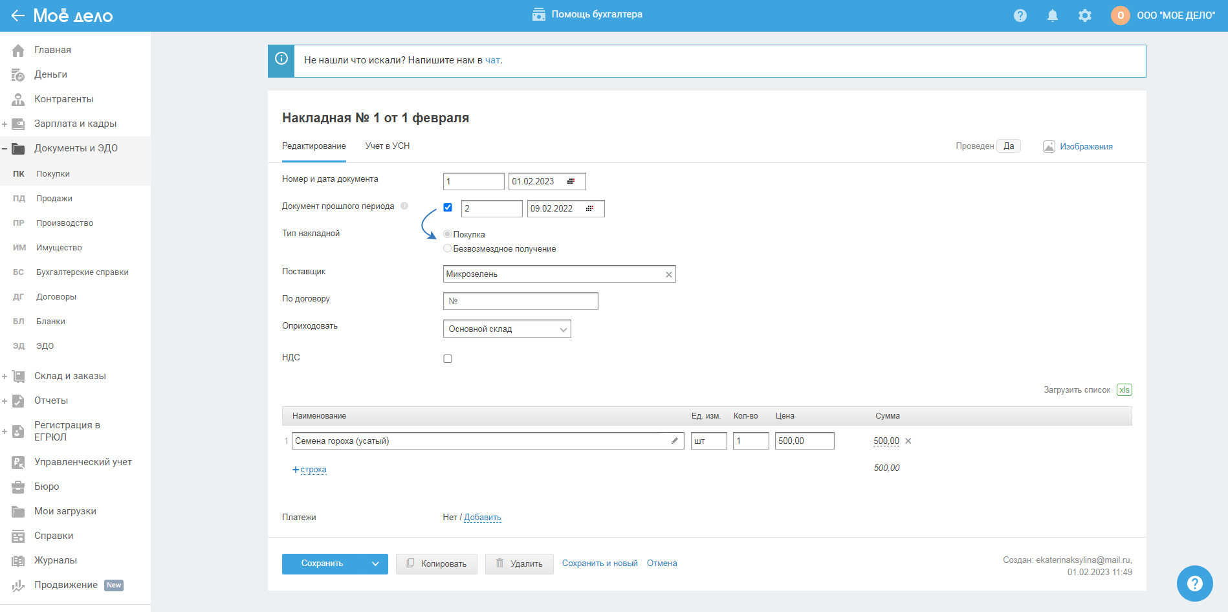The width and height of the screenshot is (1228, 612).
Task: Click the notifications bell icon
Action: 1052,16
